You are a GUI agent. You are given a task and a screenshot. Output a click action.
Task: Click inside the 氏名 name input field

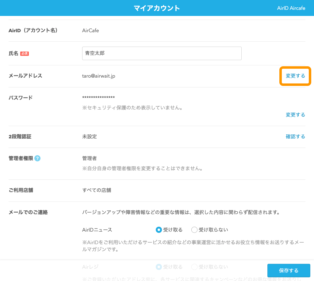click(x=162, y=53)
